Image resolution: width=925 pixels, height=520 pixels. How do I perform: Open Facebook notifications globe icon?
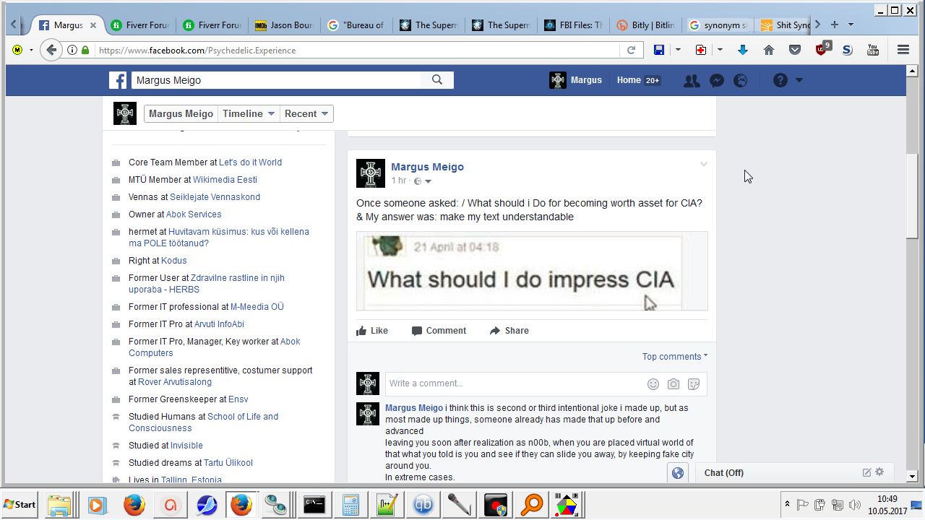coord(741,80)
